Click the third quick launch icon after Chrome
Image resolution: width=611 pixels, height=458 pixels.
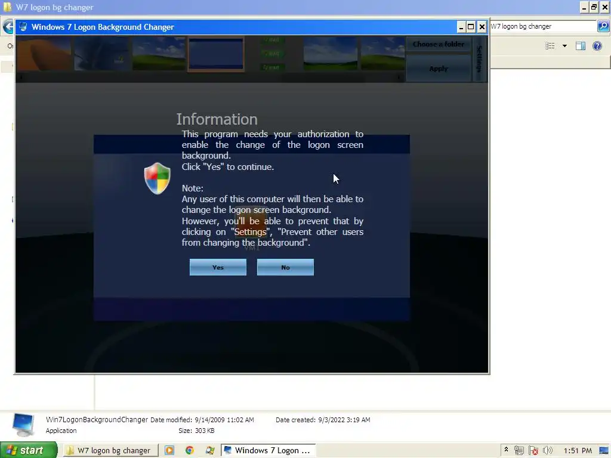coord(210,451)
